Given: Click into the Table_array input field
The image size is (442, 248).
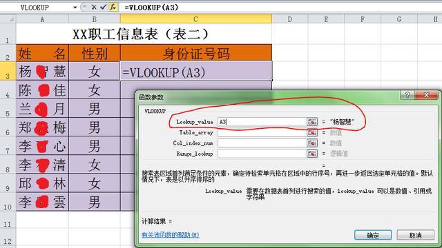Looking at the screenshot, I should pyautogui.click(x=262, y=132).
